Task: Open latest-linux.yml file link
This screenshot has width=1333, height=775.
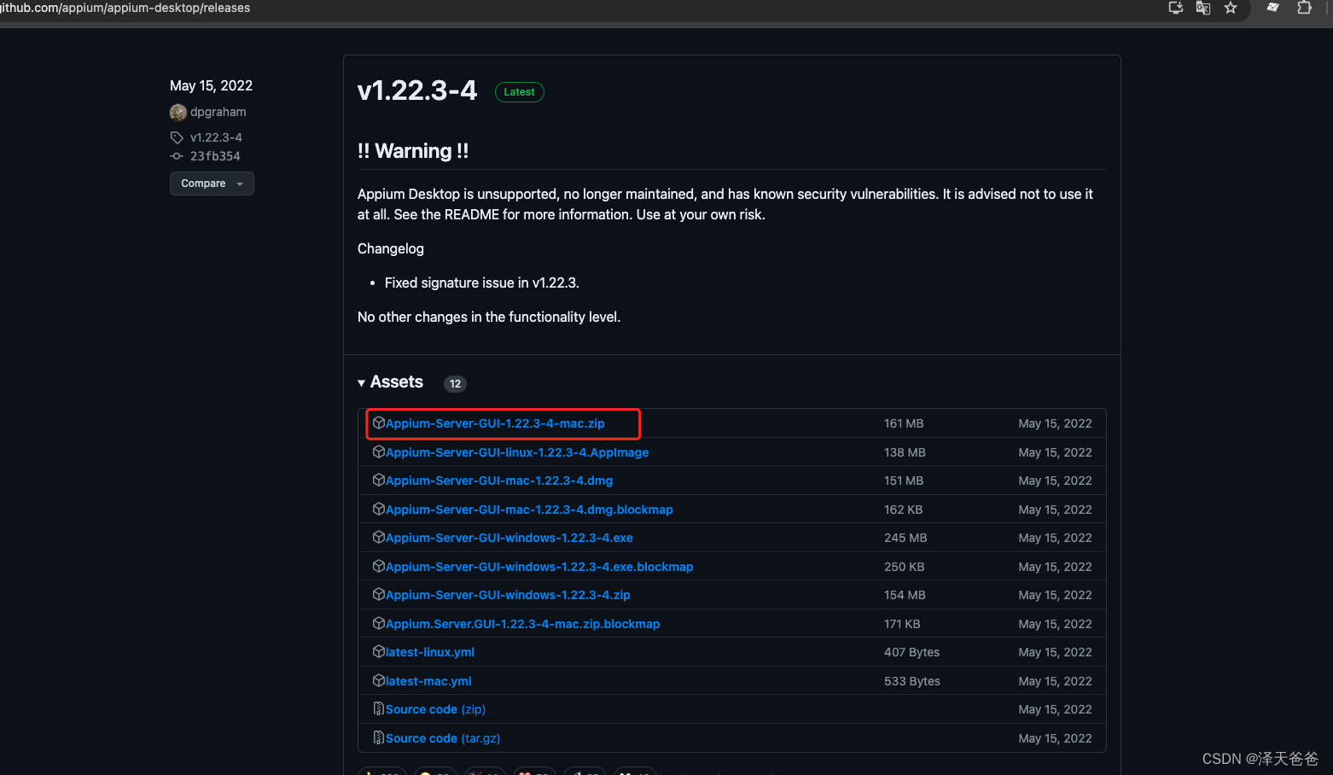Action: pos(430,652)
